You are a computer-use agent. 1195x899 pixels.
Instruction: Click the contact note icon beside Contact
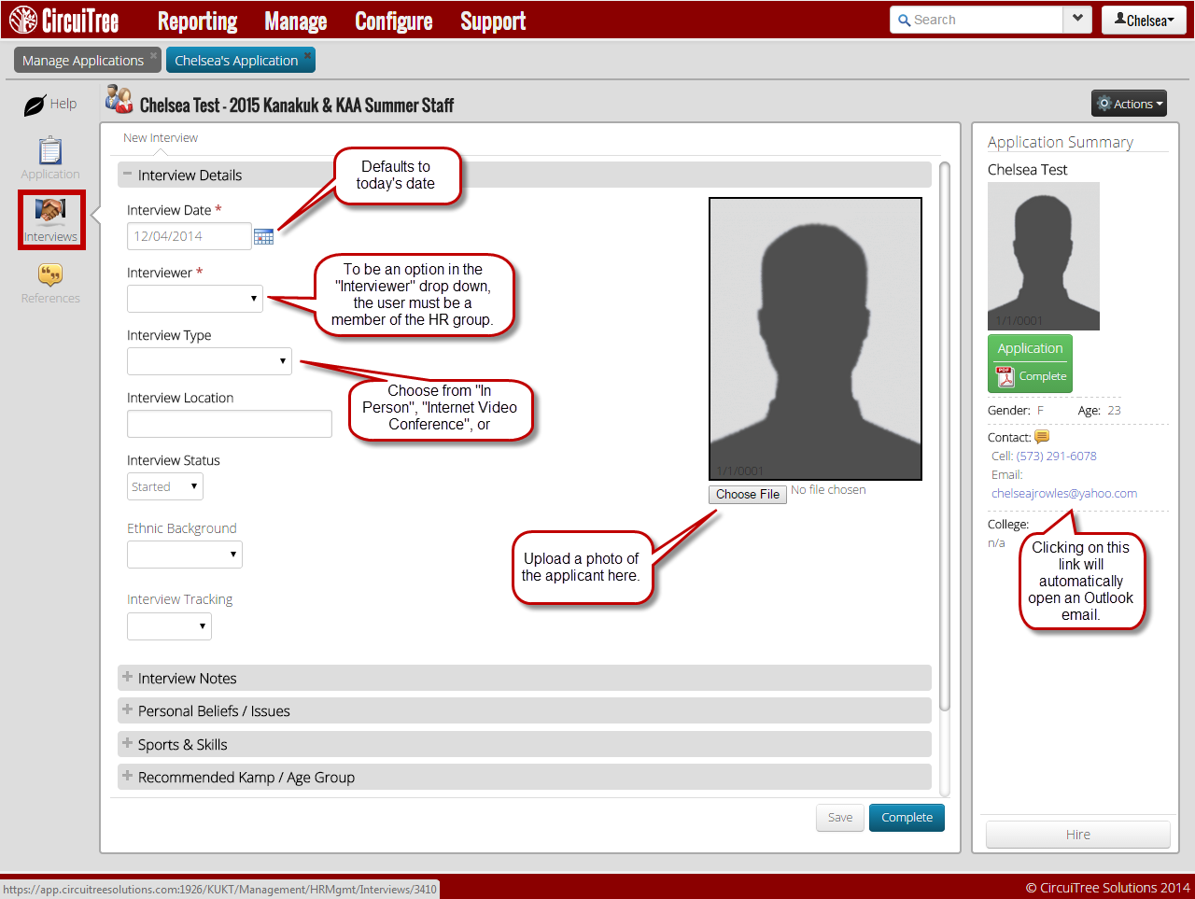1042,437
